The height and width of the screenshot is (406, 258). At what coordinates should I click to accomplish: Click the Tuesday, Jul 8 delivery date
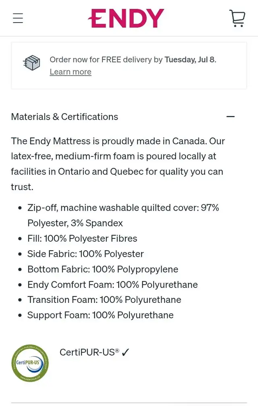(x=190, y=60)
